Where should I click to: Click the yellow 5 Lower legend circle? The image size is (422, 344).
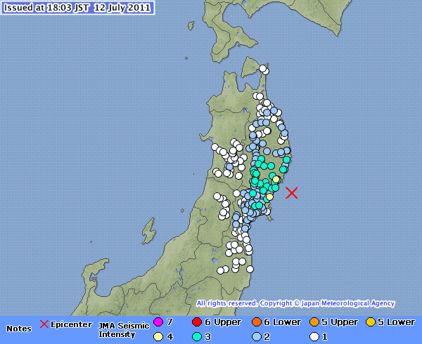click(370, 322)
